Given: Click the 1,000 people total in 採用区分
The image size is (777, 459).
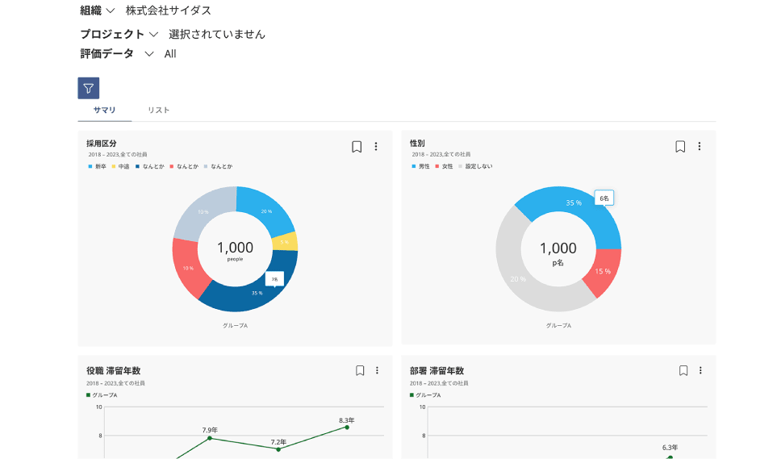Looking at the screenshot, I should 235,250.
